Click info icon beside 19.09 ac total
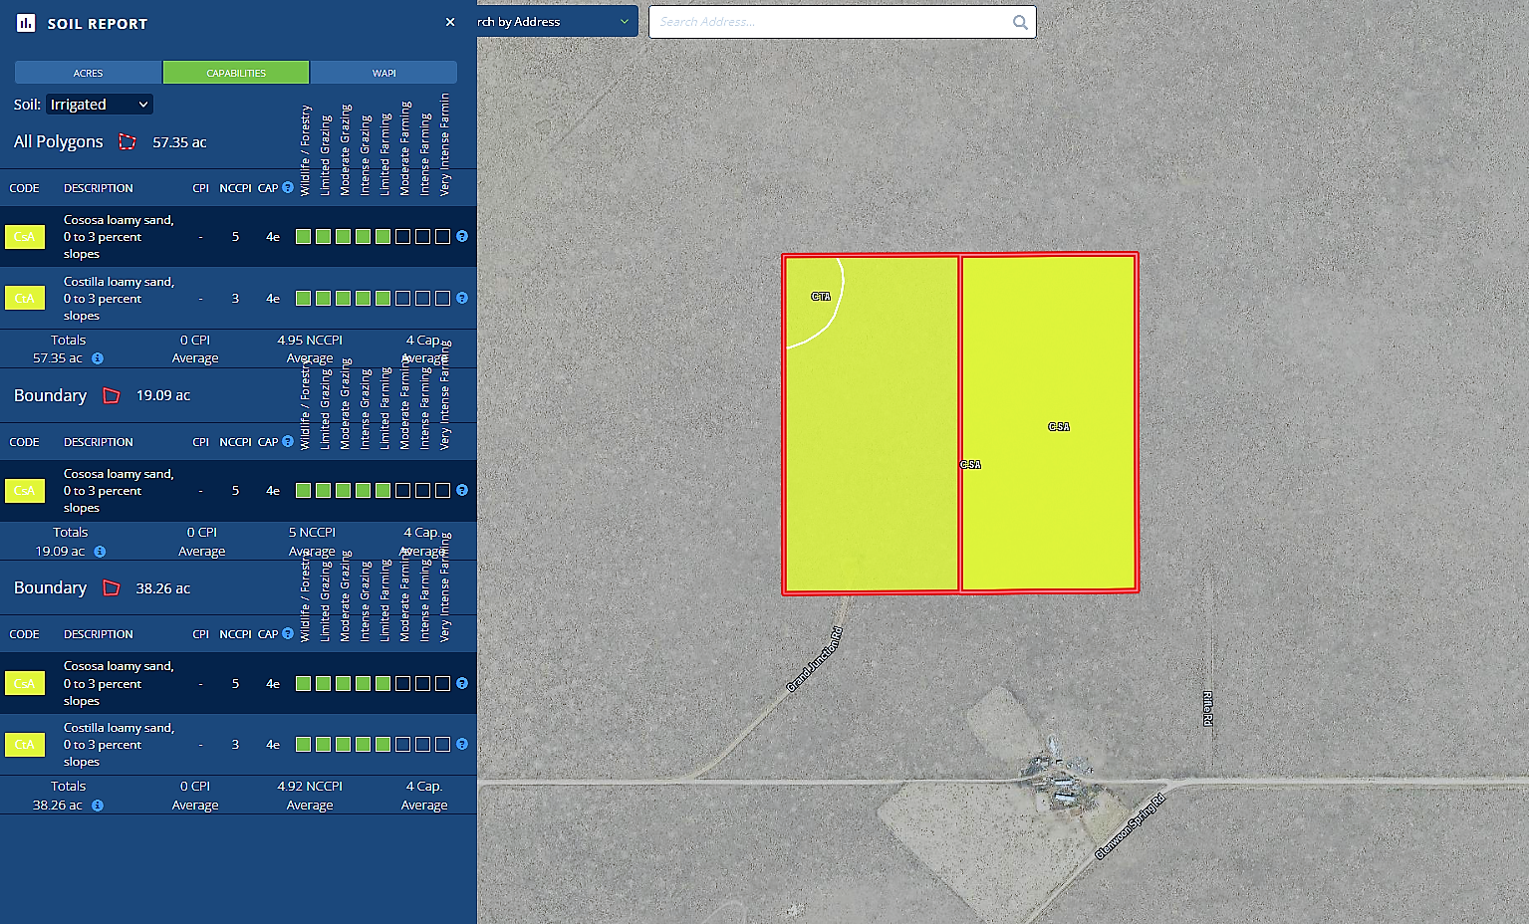1529x924 pixels. pyautogui.click(x=100, y=552)
